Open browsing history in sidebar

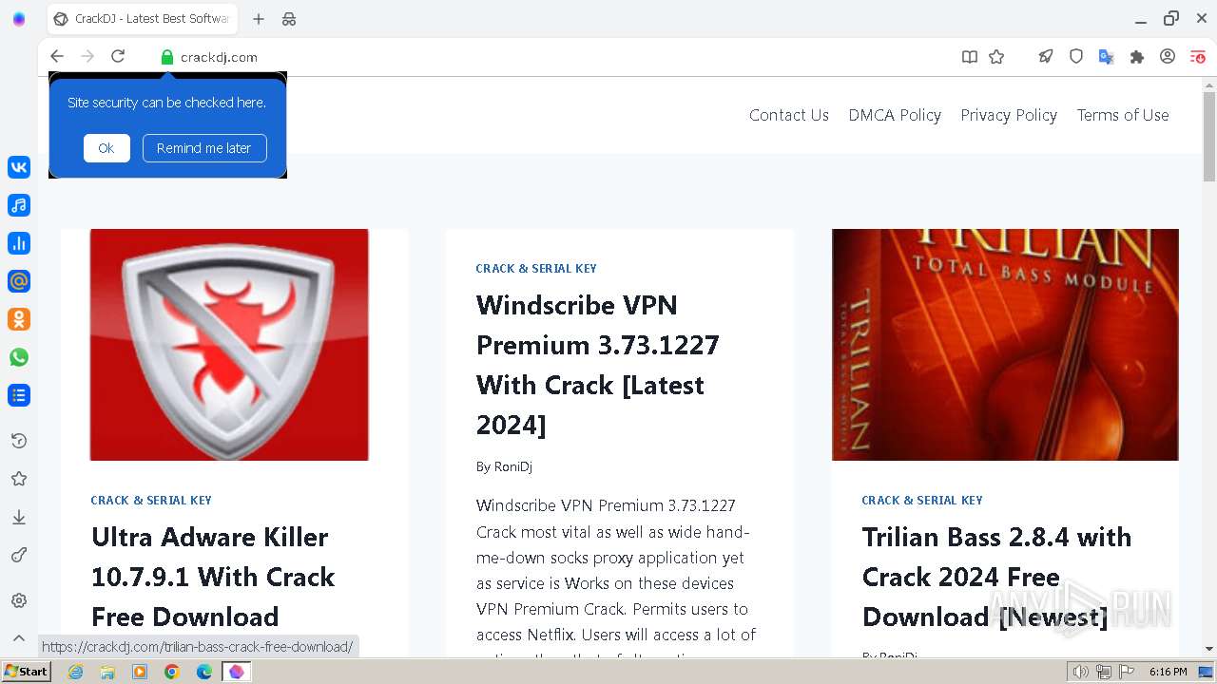click(x=19, y=441)
